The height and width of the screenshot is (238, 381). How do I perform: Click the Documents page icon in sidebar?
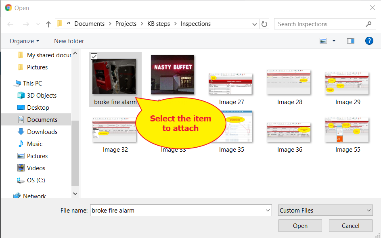point(21,119)
